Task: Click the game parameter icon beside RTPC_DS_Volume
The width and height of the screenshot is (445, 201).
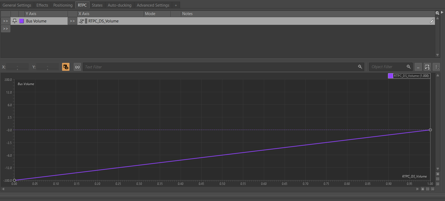Action: coord(82,21)
